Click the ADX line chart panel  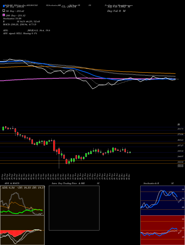click(x=22, y=200)
